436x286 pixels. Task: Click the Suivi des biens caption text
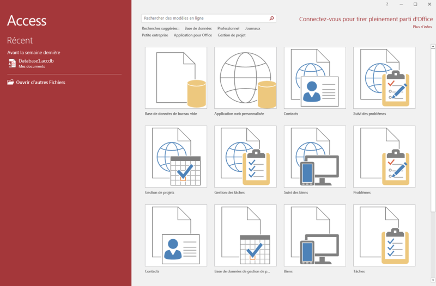click(x=296, y=192)
